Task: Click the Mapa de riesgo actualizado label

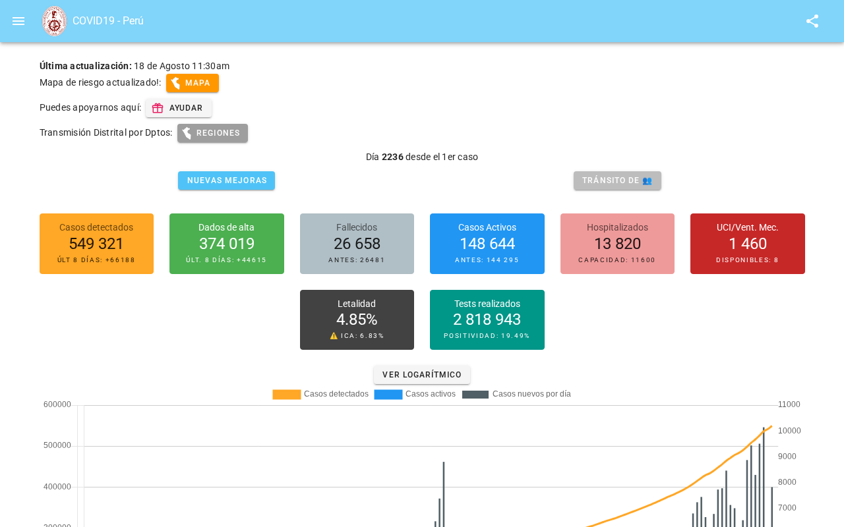Action: tap(100, 83)
